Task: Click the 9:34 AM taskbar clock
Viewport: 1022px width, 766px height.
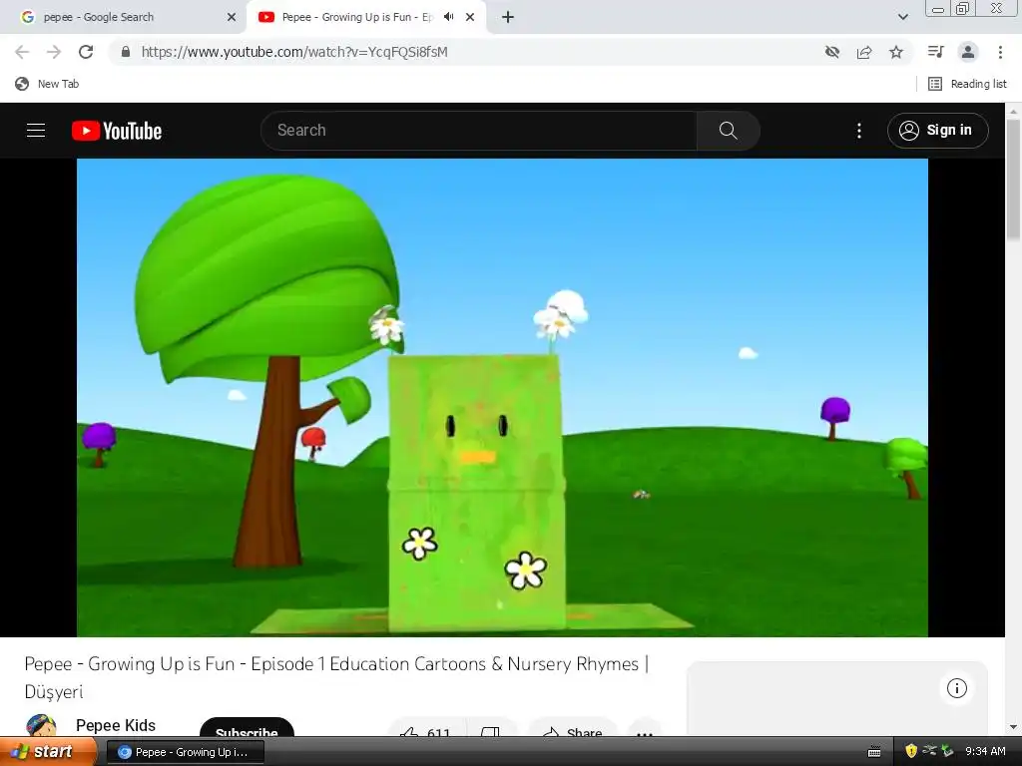Action: pos(985,752)
